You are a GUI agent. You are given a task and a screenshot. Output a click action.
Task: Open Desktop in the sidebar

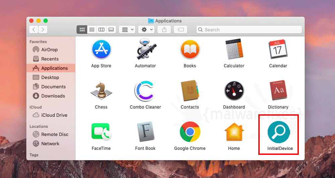tap(51, 77)
